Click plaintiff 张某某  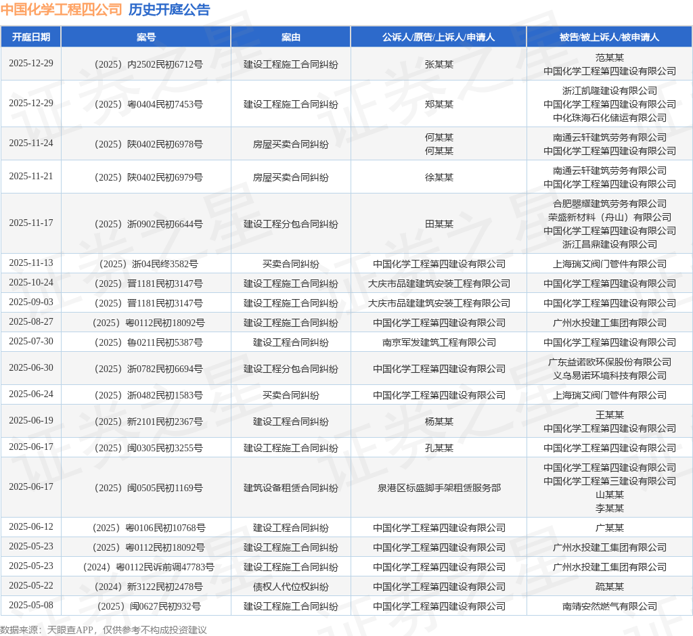439,64
